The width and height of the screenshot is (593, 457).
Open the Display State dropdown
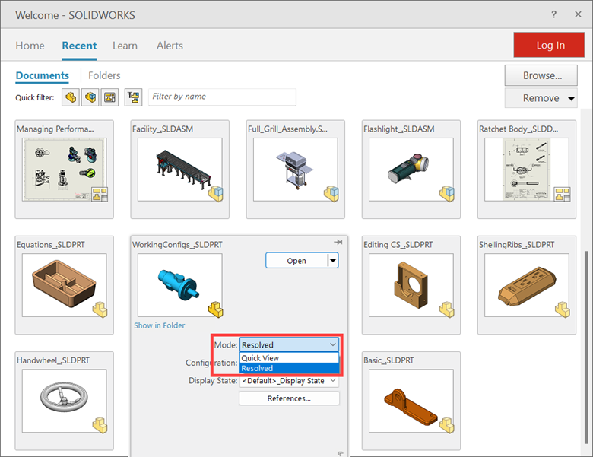click(290, 381)
